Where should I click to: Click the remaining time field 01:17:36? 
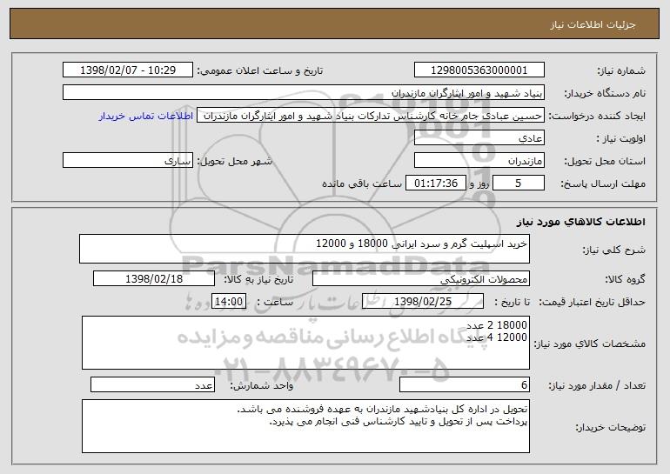pyautogui.click(x=435, y=184)
